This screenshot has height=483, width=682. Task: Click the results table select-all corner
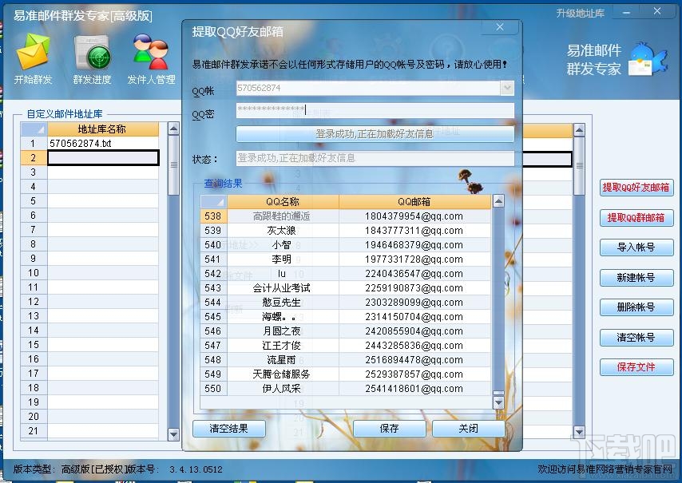213,202
